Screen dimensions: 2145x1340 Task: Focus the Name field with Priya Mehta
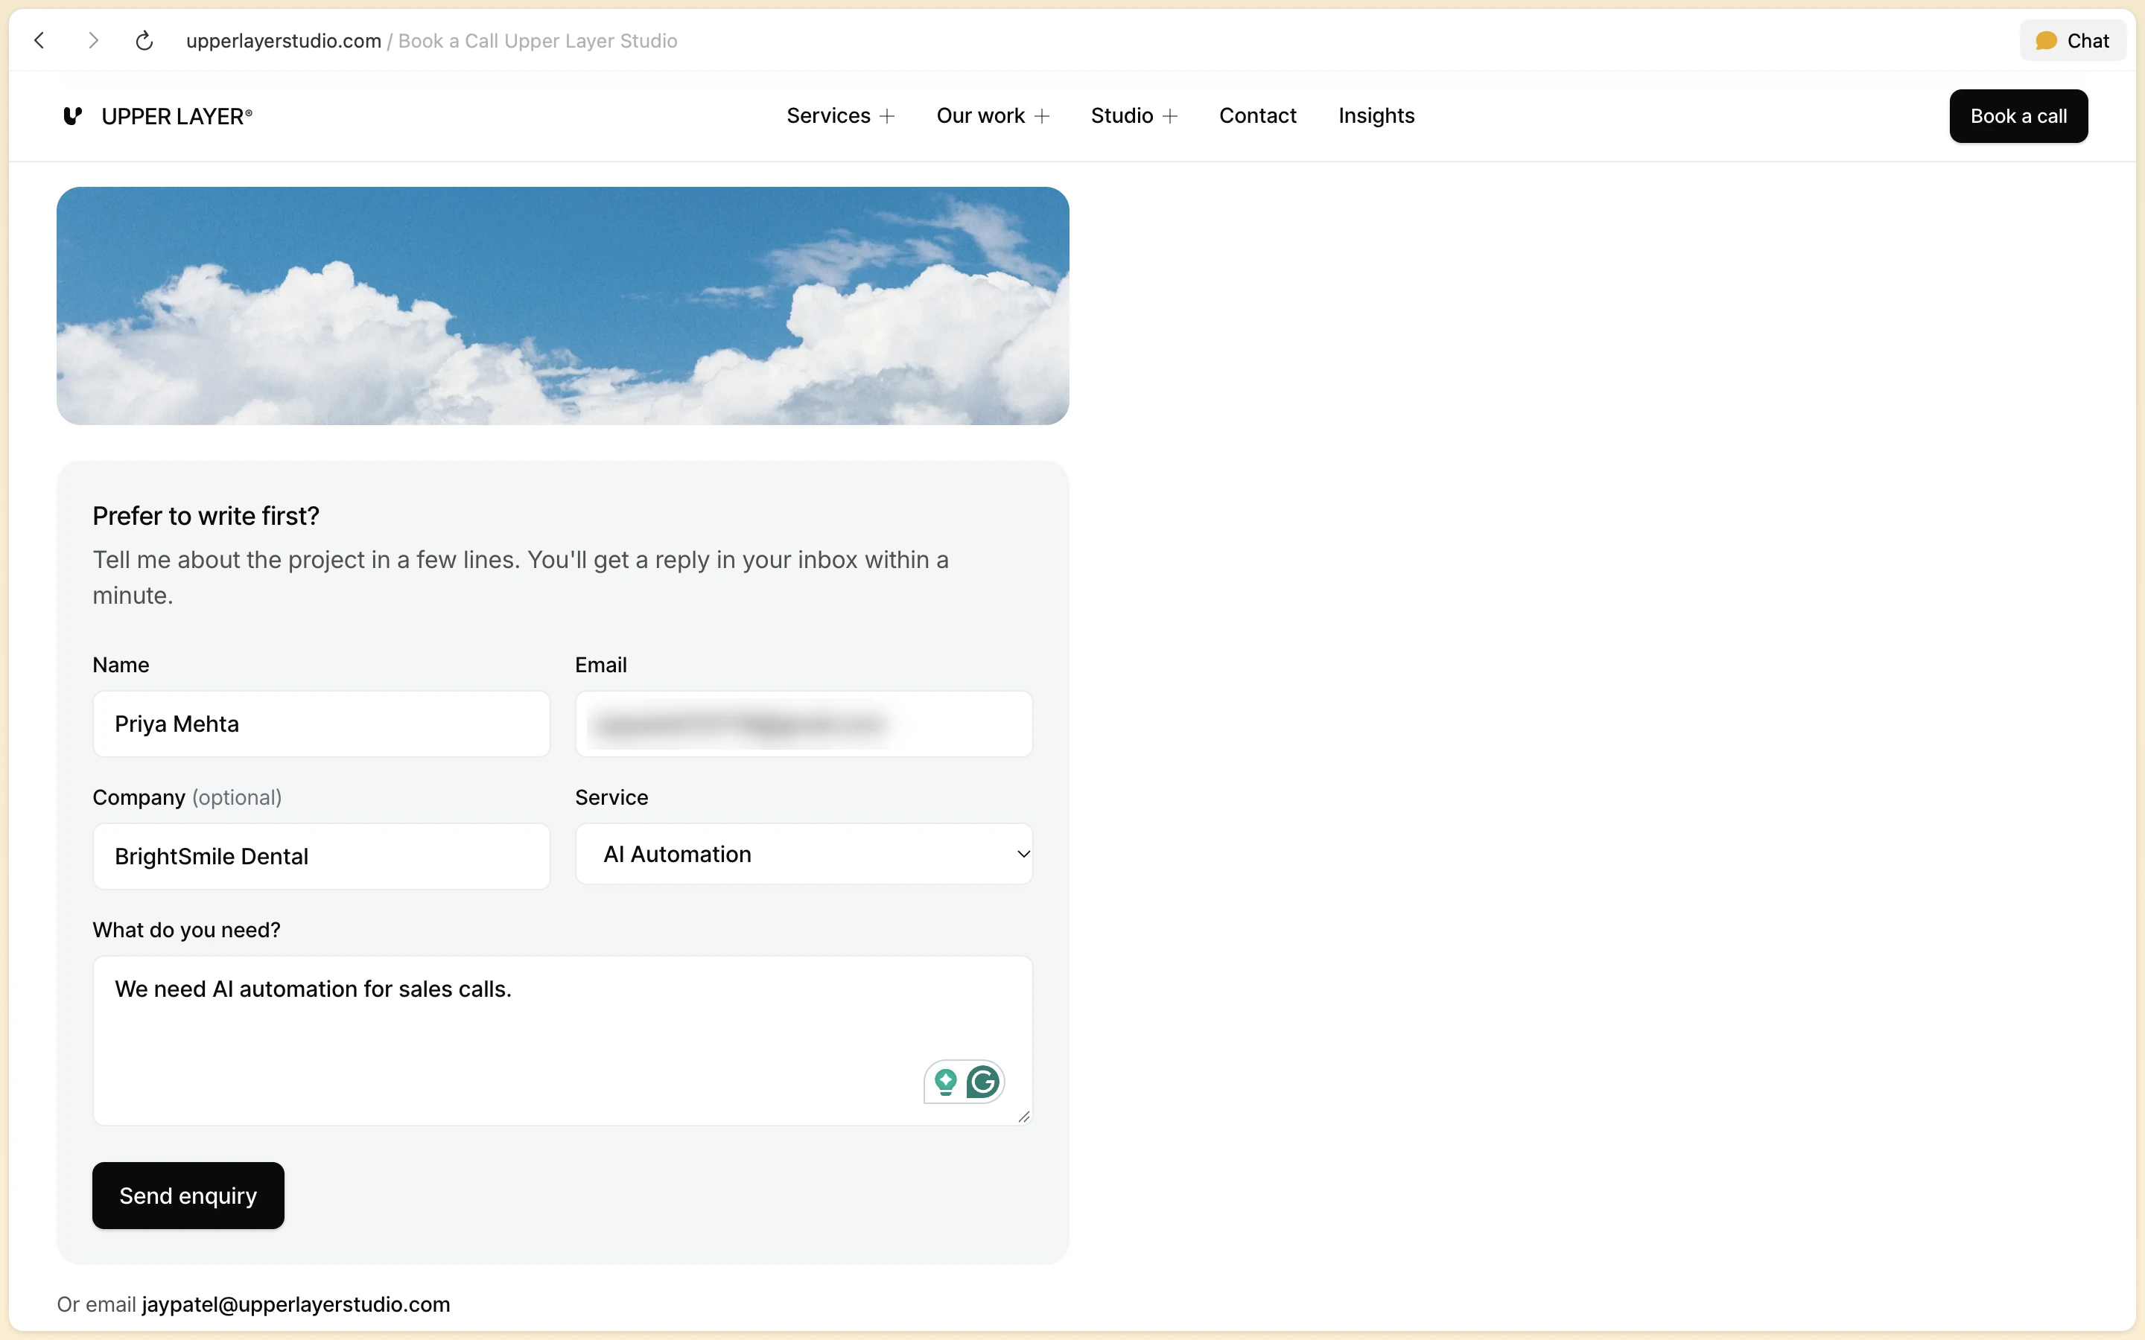tap(322, 724)
